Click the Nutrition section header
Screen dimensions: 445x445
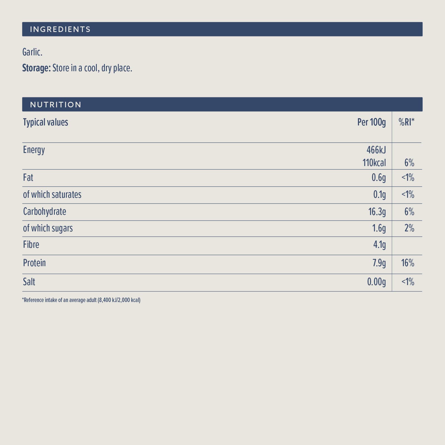[56, 105]
